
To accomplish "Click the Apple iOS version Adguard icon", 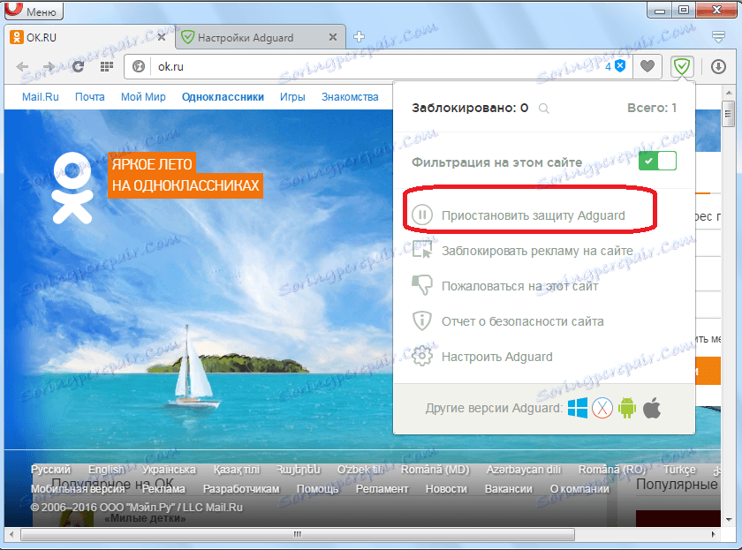I will pos(652,408).
